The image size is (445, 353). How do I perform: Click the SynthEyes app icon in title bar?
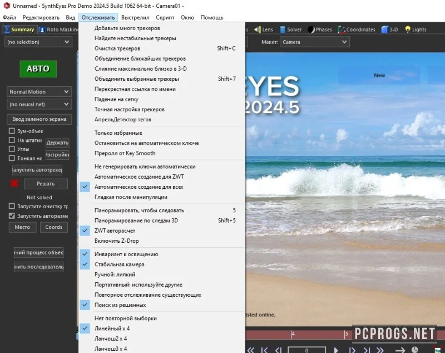coord(7,6)
